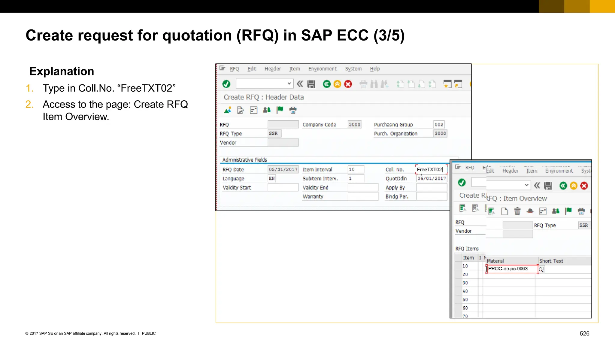This screenshot has width=615, height=346.
Task: Click the Generate Shortcut icon
Action: pyautogui.click(x=458, y=84)
